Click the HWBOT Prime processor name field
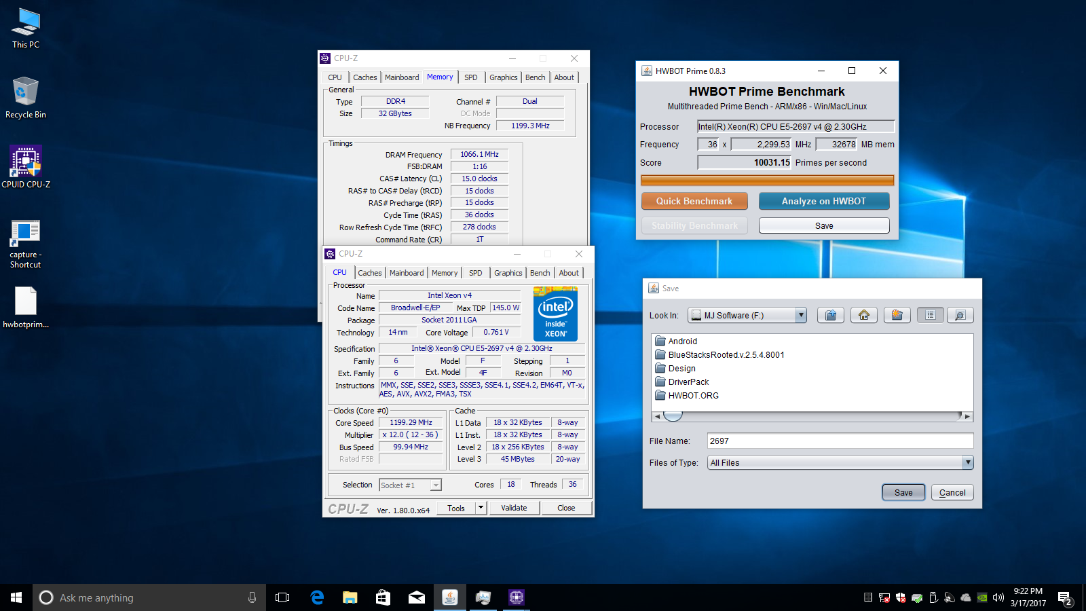1086x611 pixels. (x=796, y=126)
